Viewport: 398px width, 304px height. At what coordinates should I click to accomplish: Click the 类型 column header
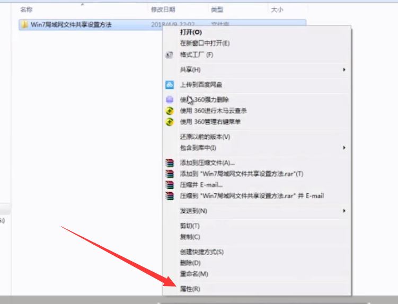tap(217, 10)
